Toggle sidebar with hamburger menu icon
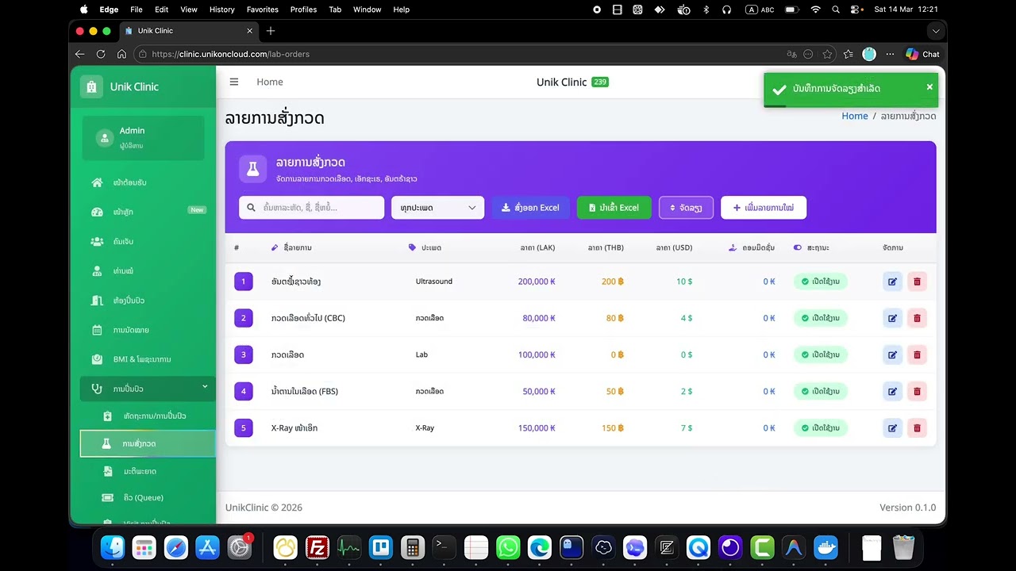The width and height of the screenshot is (1016, 571). tap(234, 82)
